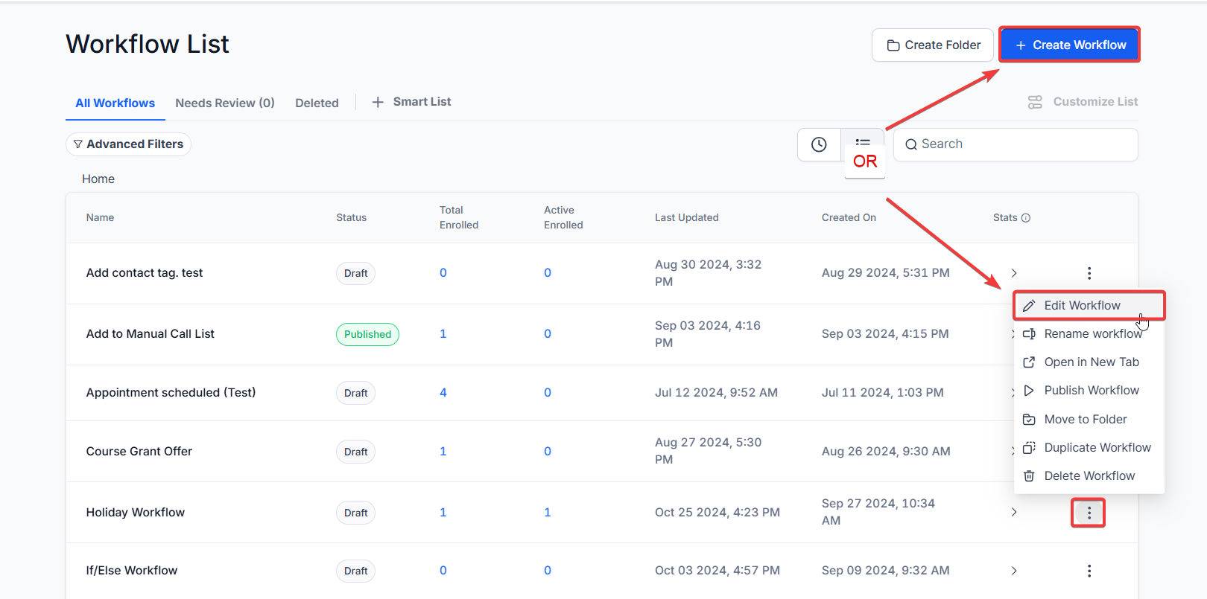Screen dimensions: 1207x599
Task: Expand stats chevron for If/Else Workflow
Action: pos(1014,571)
